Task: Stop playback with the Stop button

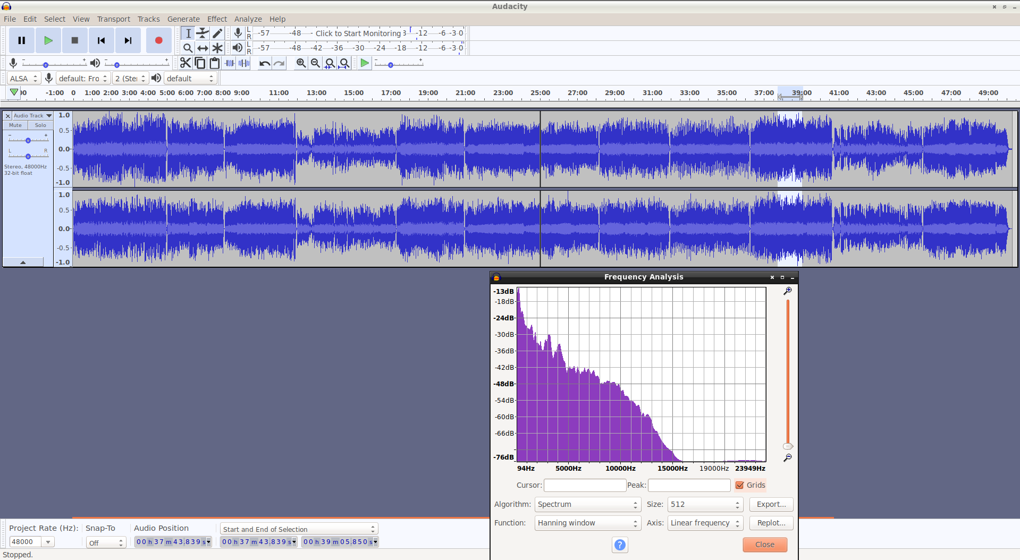Action: pyautogui.click(x=75, y=40)
